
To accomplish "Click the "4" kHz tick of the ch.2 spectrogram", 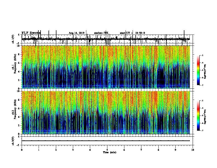I will pyautogui.click(x=19, y=117).
